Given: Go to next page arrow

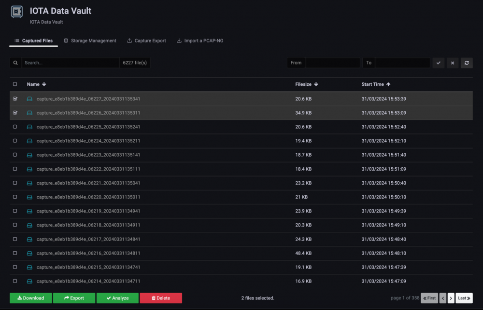Looking at the screenshot, I should [451, 298].
